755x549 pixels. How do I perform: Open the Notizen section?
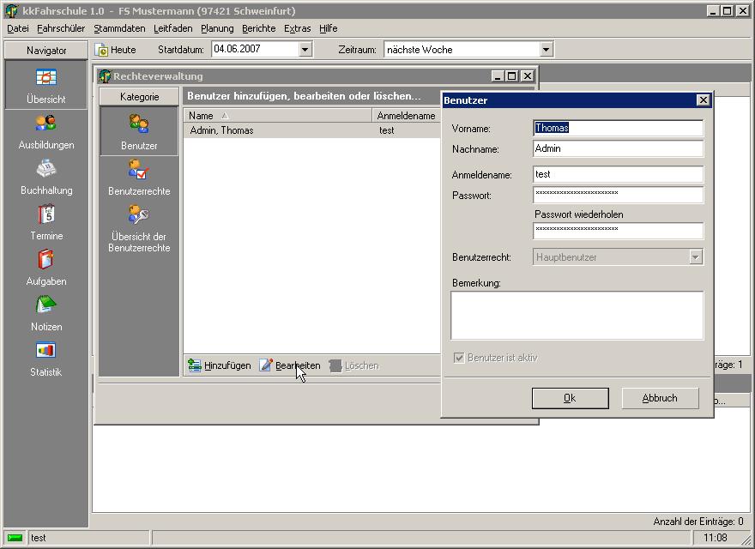[45, 305]
